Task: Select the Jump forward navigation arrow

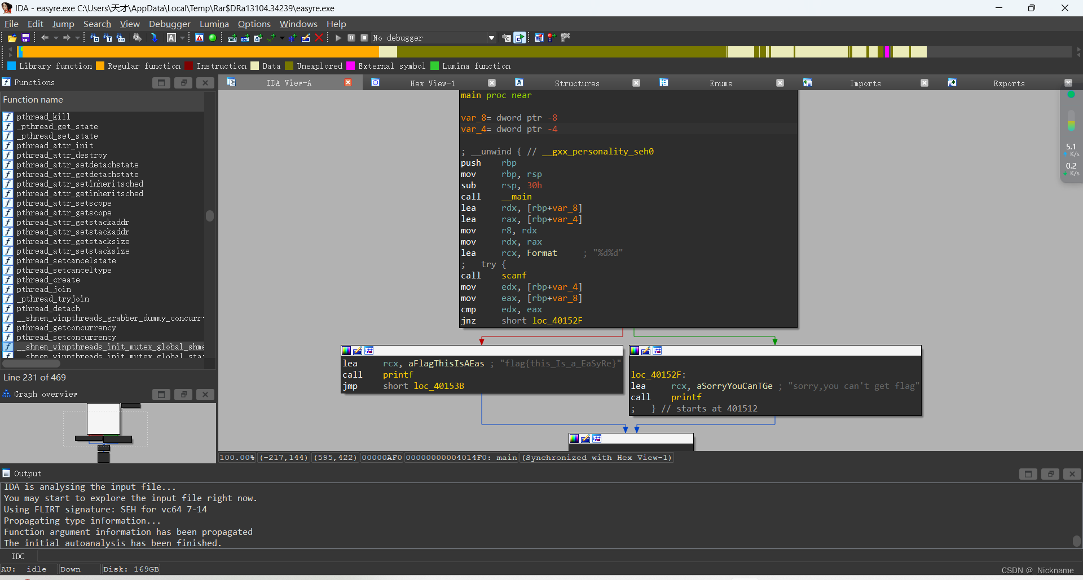Action: [66, 38]
